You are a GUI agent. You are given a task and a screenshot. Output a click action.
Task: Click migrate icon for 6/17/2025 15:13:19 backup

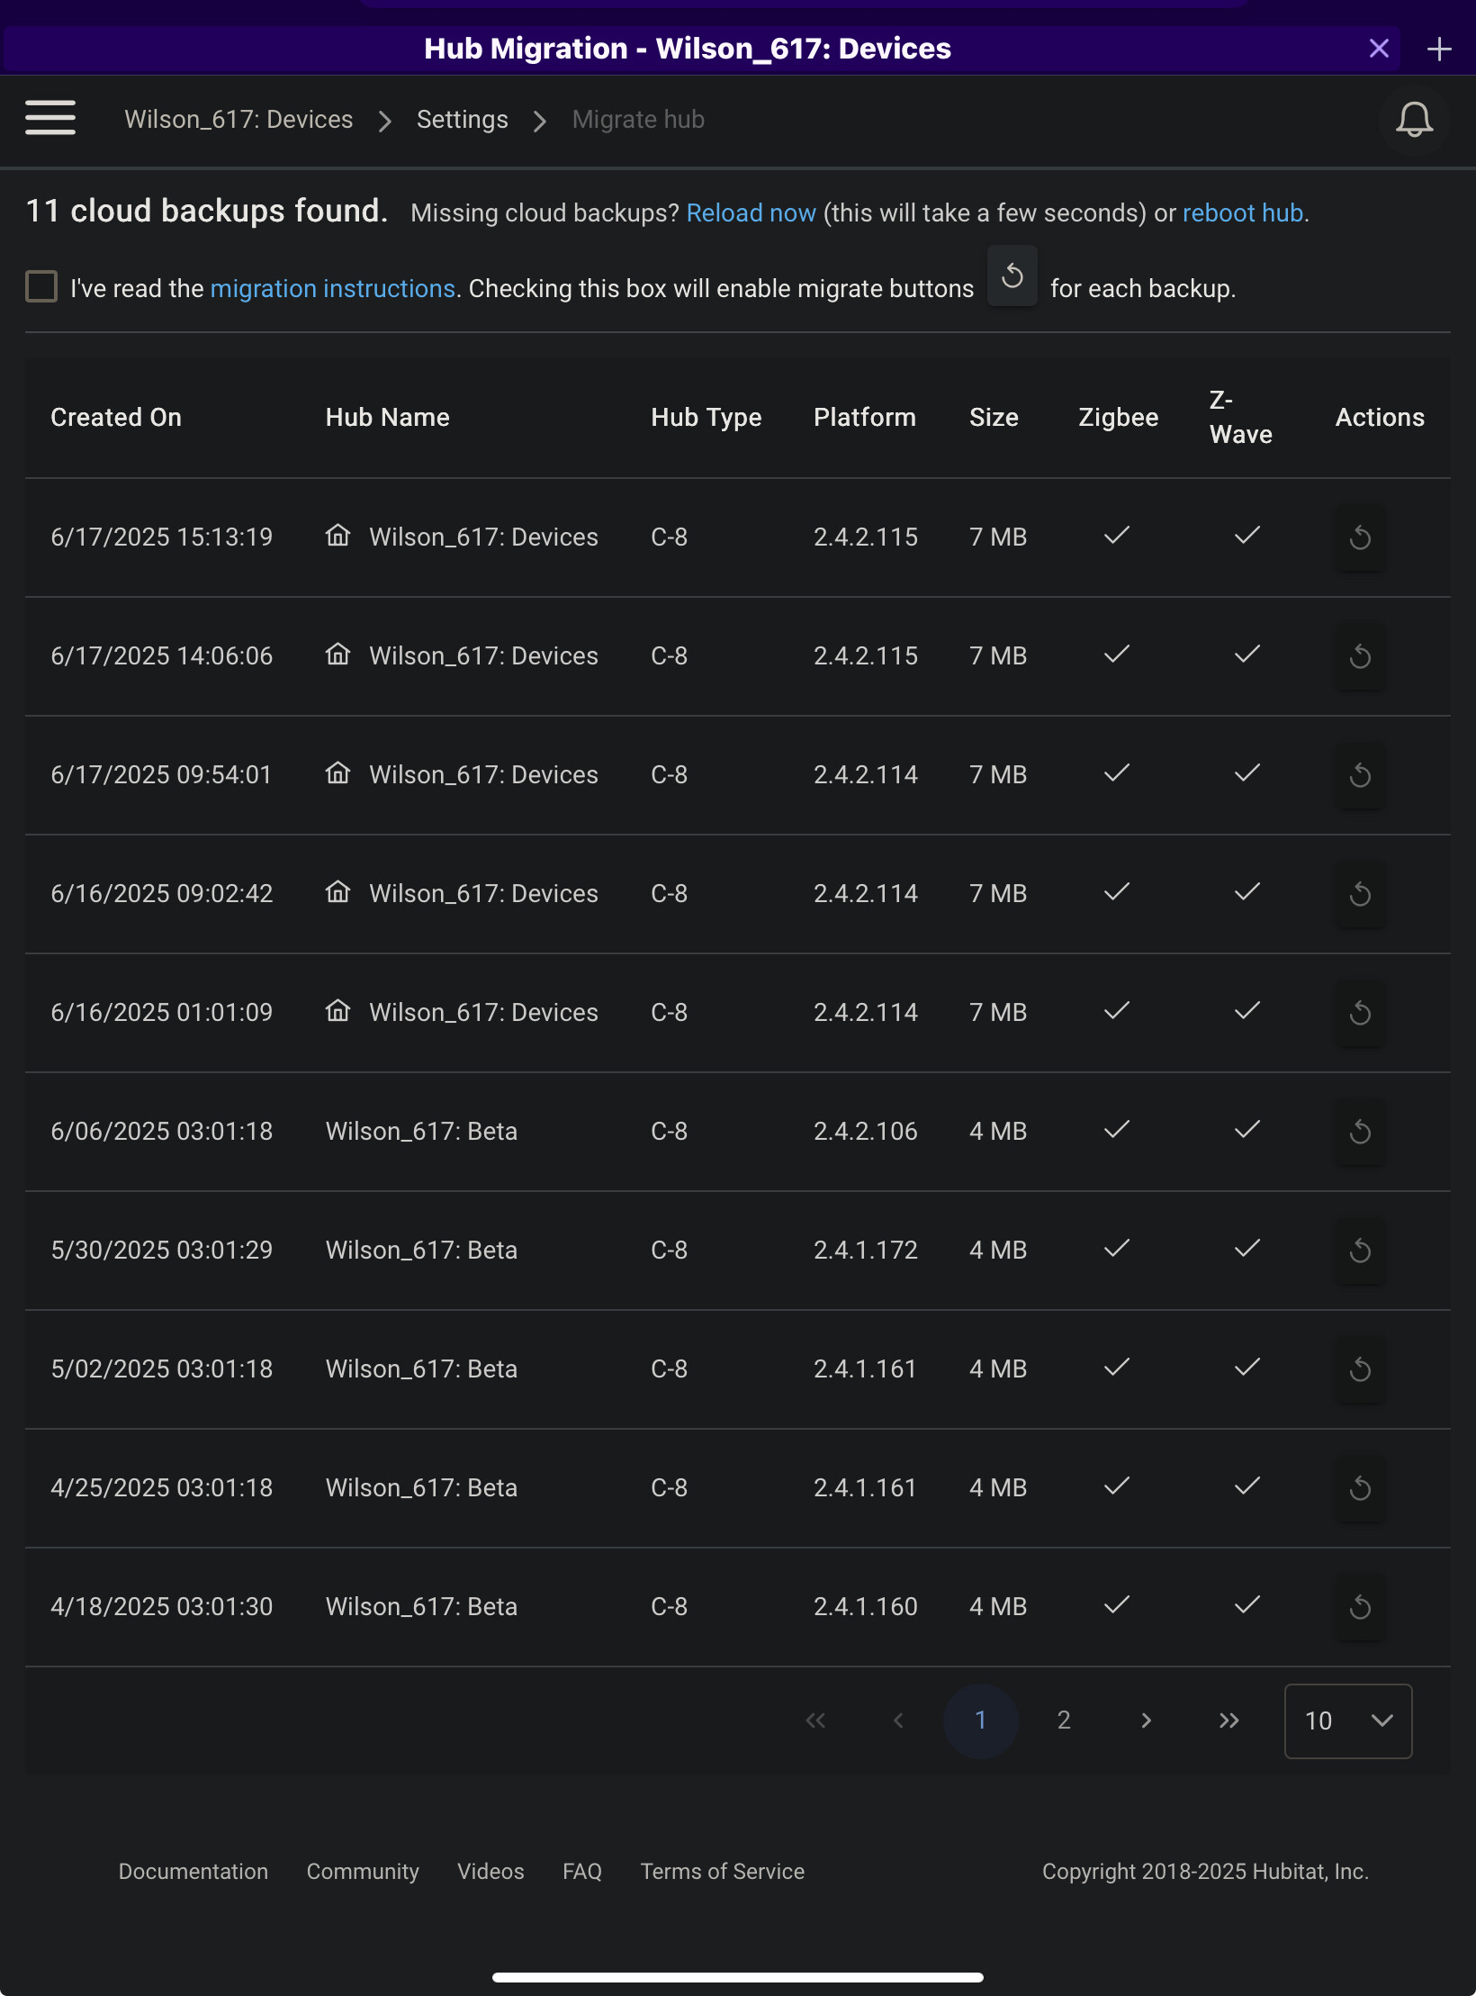tap(1359, 537)
